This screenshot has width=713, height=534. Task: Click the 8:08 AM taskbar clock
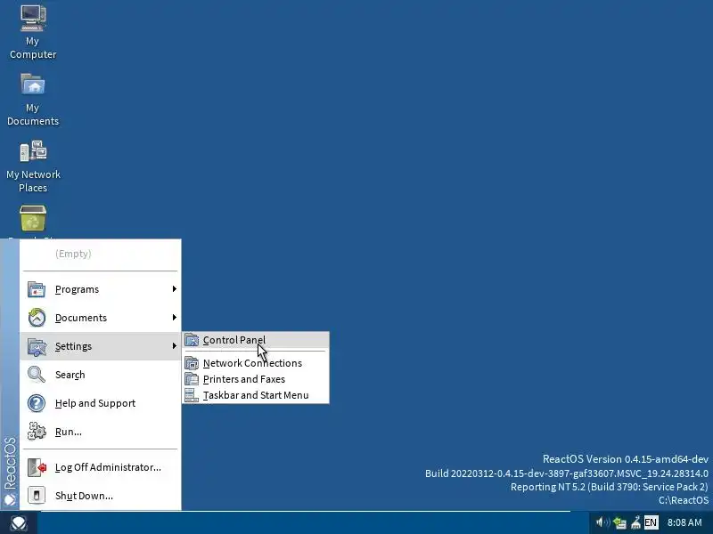click(x=684, y=522)
